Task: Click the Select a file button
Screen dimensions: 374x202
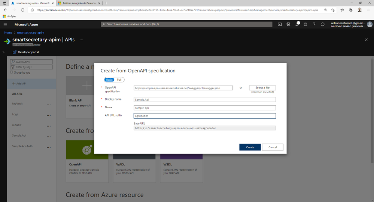Action: coord(262,88)
